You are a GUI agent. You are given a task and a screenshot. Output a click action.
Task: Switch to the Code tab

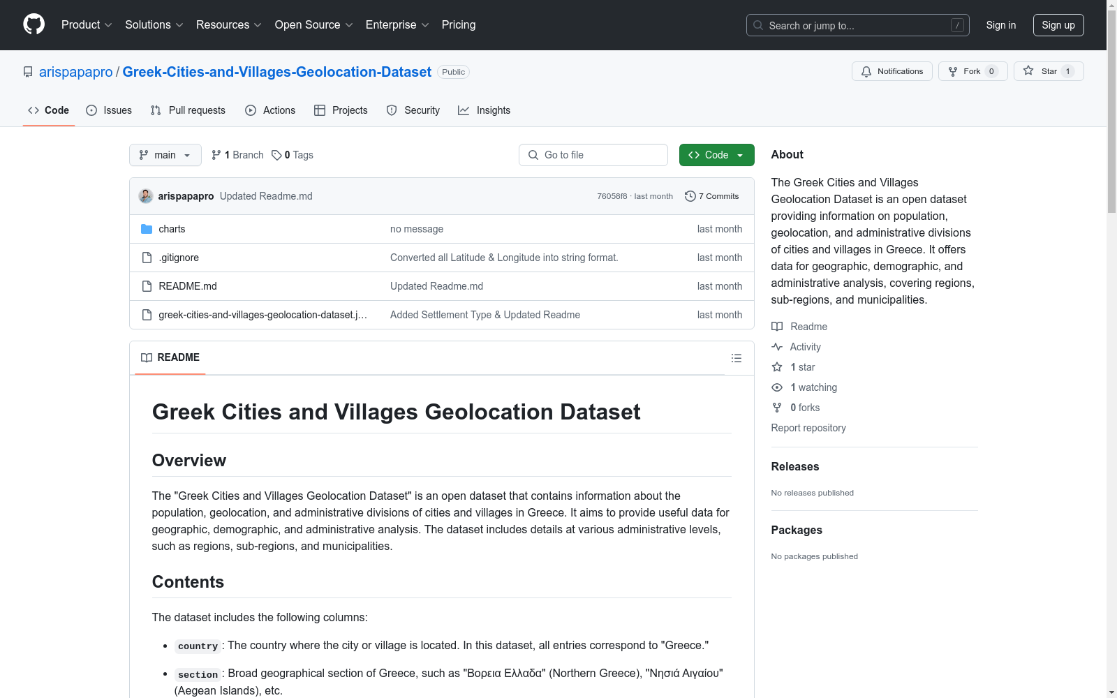click(x=49, y=110)
